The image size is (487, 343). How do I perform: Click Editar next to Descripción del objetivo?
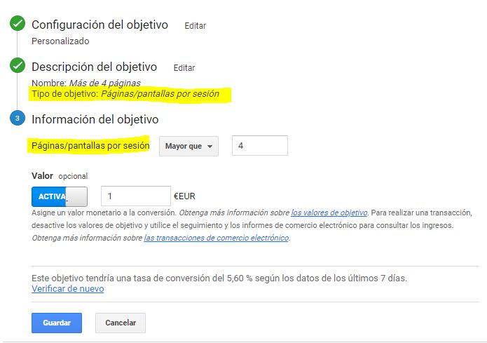coord(184,67)
